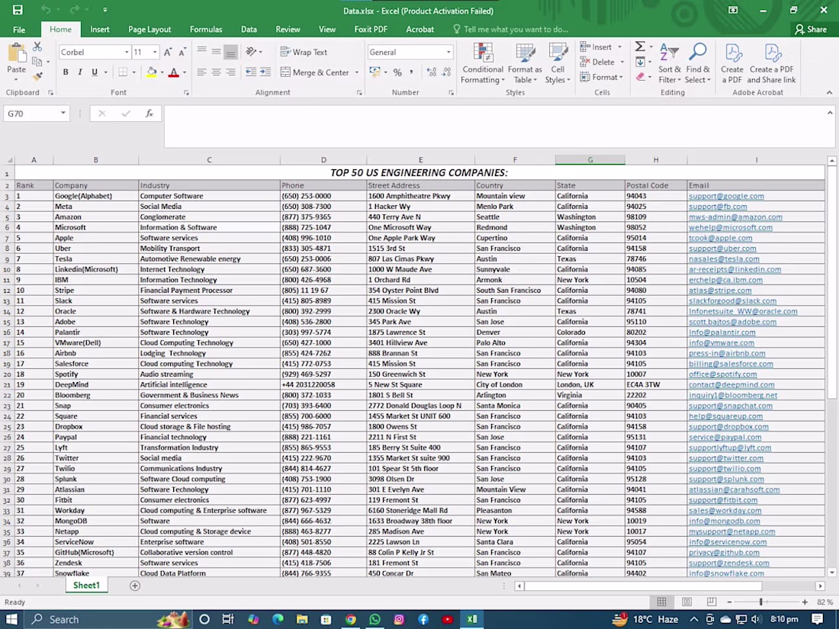Viewport: 839px width, 629px height.
Task: Click the Cut scissors icon
Action: 37,48
